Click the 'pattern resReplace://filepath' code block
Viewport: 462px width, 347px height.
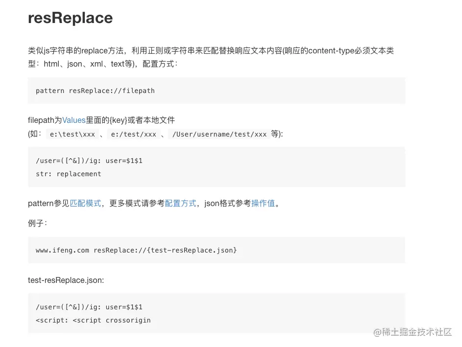(95, 91)
